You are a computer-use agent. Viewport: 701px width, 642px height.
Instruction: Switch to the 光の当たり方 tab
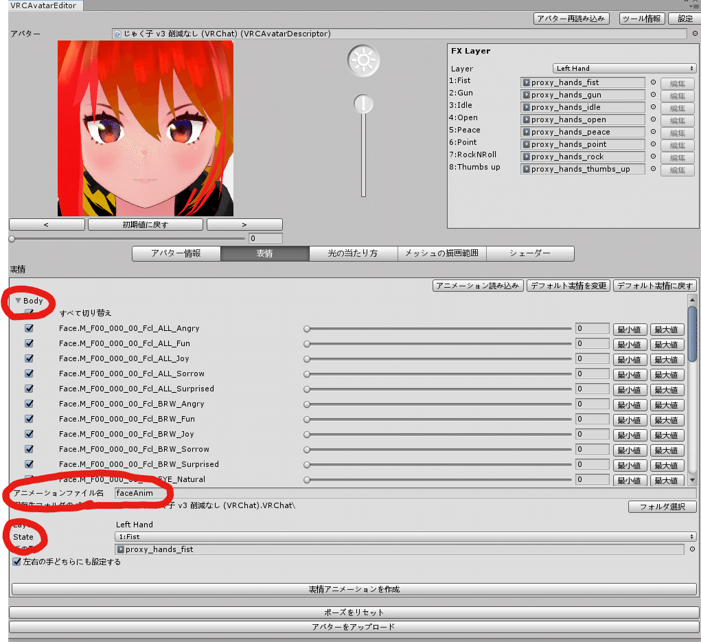pyautogui.click(x=353, y=253)
